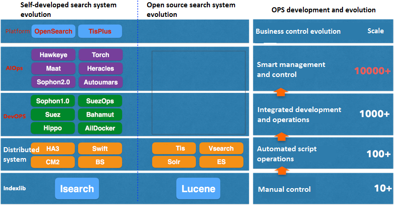The image size is (394, 205).
Task: Select the Autoumars box
Action: [101, 82]
